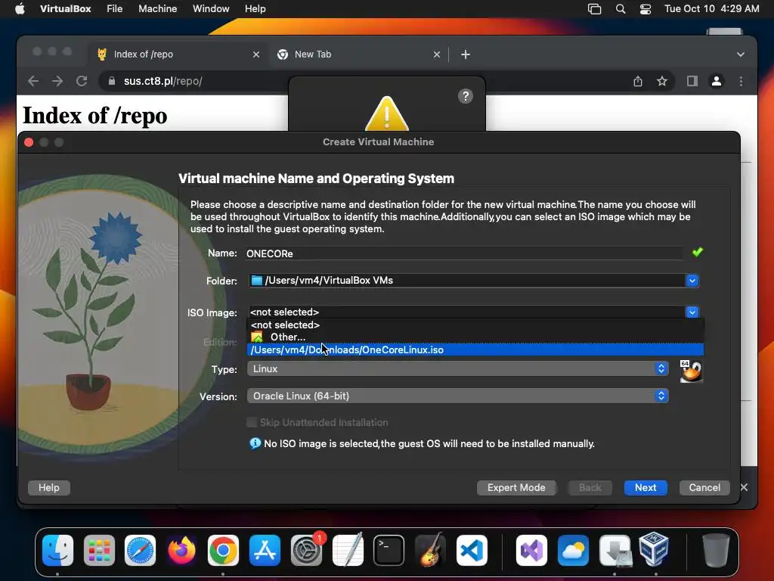The width and height of the screenshot is (774, 581).
Task: Open the Window menu
Action: click(211, 9)
